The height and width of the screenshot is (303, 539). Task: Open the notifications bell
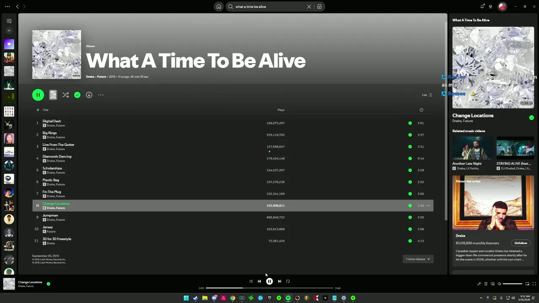click(x=482, y=6)
